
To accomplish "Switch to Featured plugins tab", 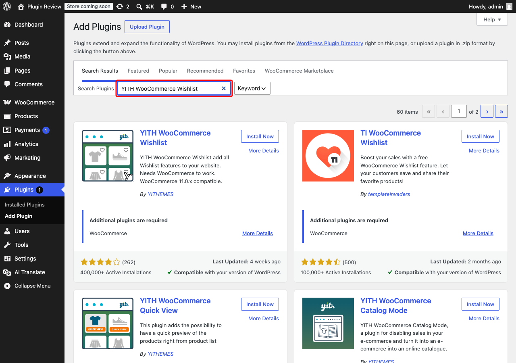I will coord(138,71).
